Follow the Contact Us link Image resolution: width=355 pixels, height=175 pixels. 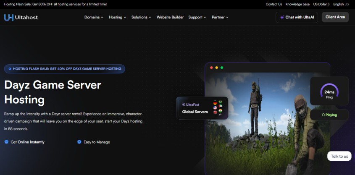click(273, 4)
